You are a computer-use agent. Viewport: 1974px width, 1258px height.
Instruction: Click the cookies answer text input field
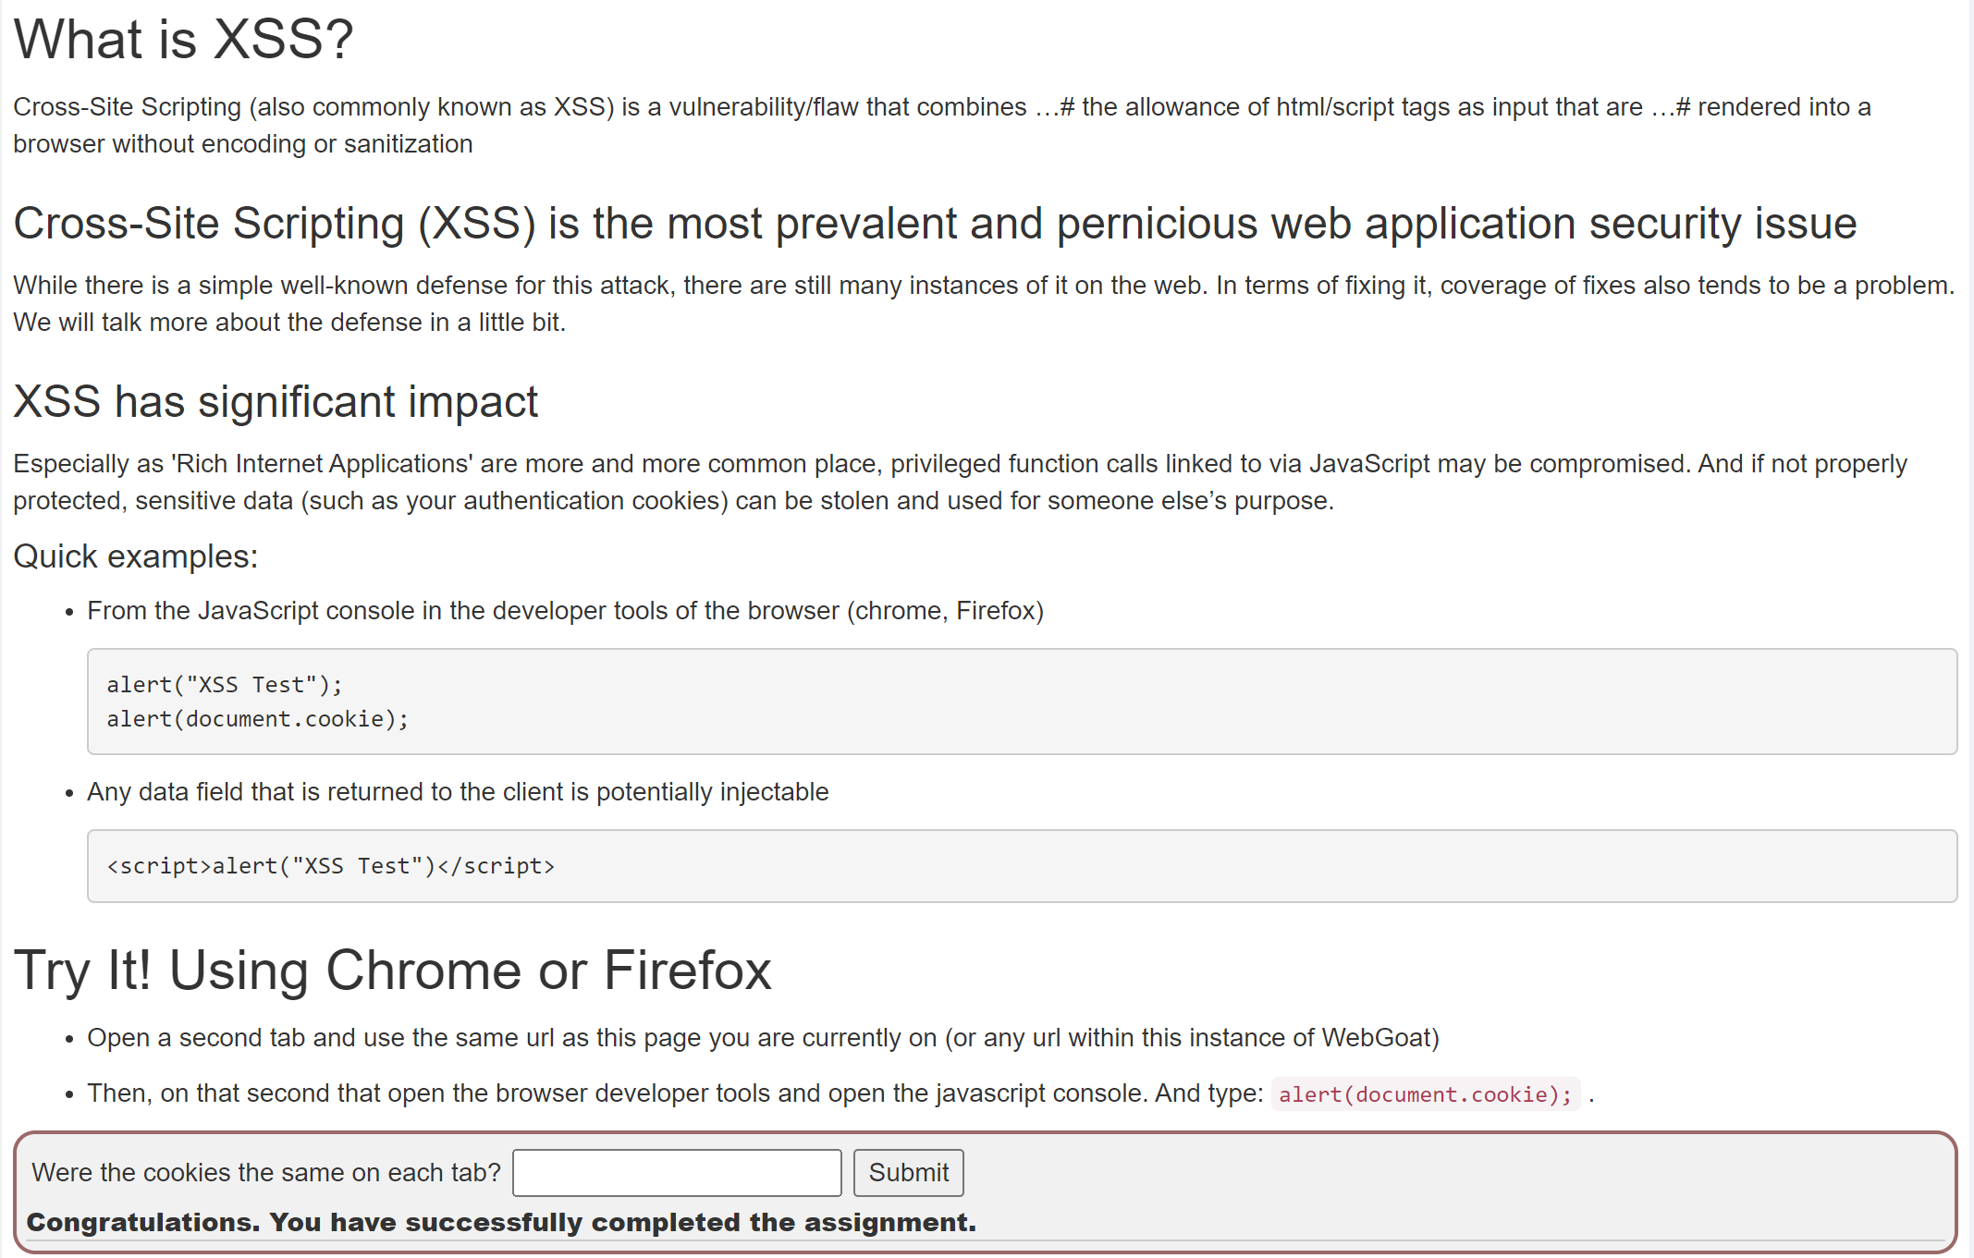[677, 1172]
